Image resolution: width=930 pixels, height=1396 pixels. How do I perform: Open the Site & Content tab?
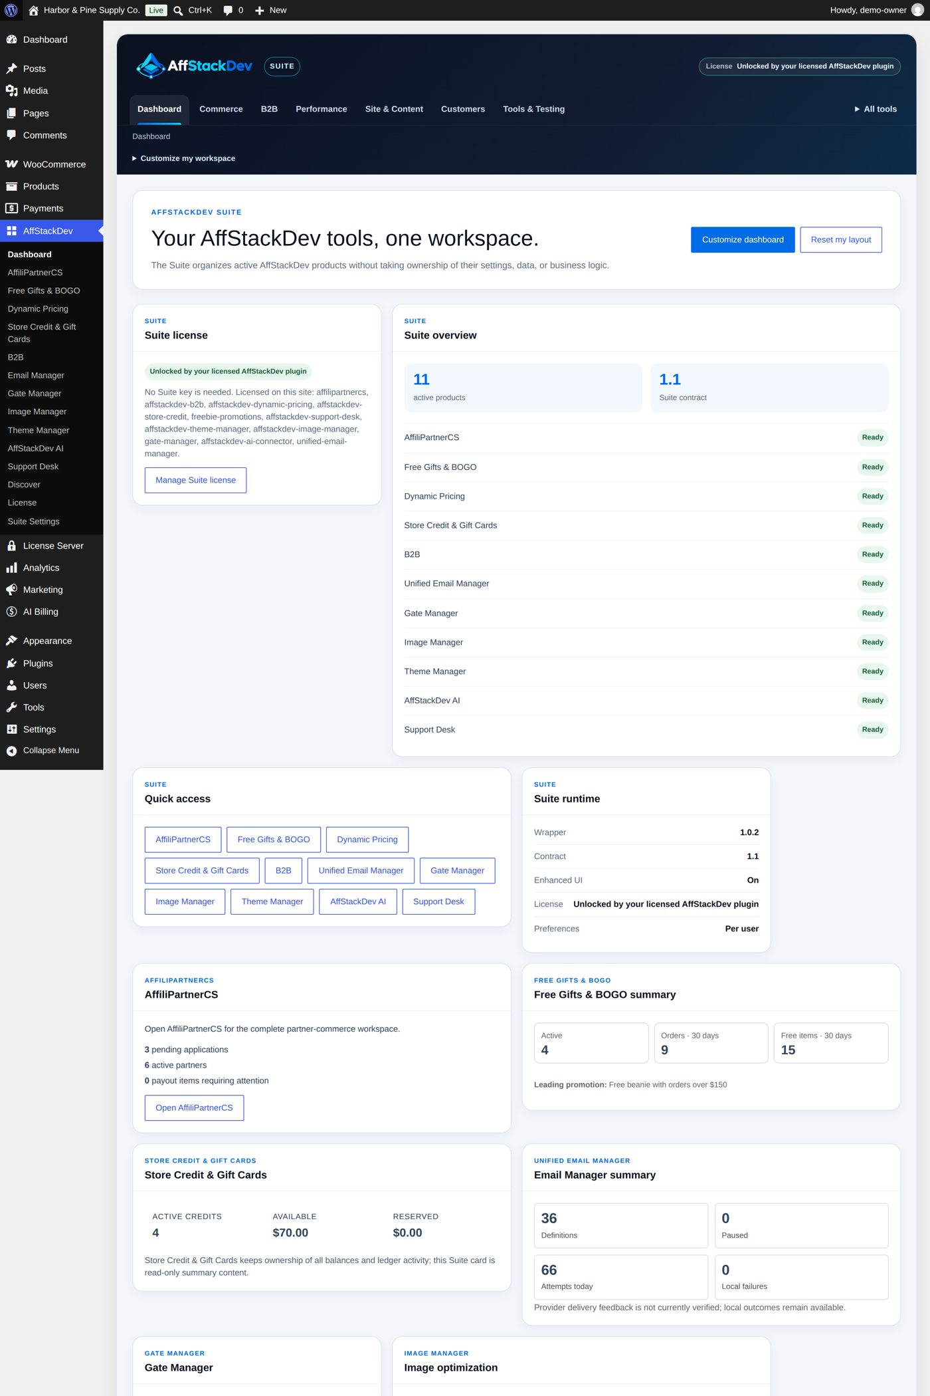tap(394, 109)
